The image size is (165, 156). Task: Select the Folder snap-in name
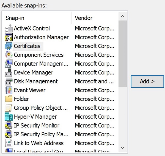click(x=21, y=99)
